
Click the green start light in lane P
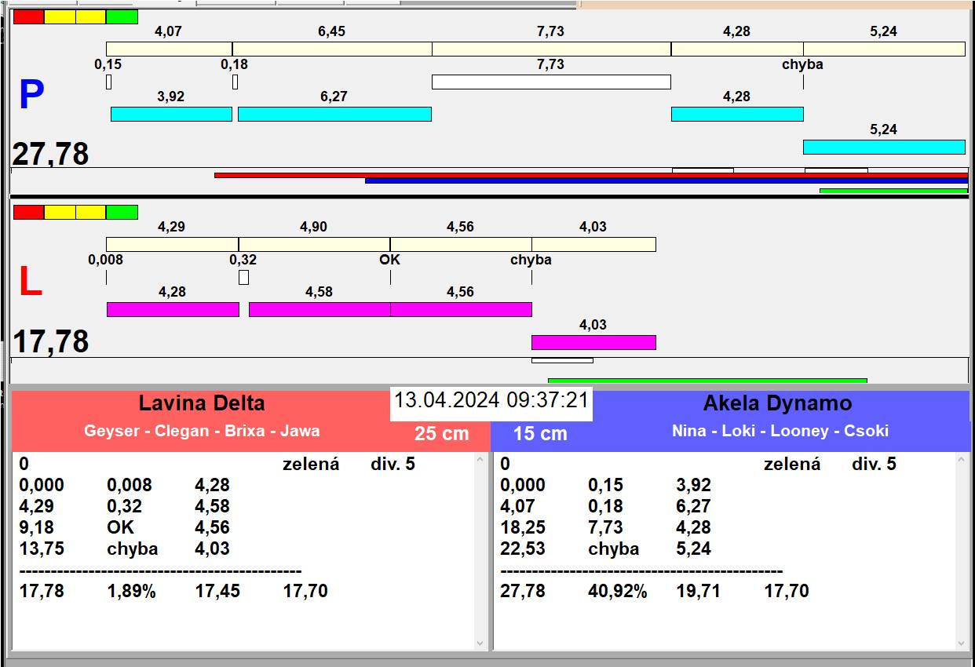pyautogui.click(x=122, y=16)
